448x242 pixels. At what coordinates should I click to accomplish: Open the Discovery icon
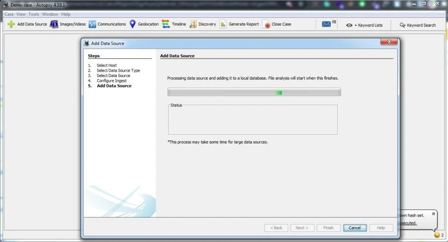tap(193, 24)
